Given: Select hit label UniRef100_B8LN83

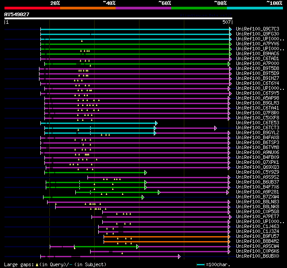Looking at the screenshot, I should 257,202.
